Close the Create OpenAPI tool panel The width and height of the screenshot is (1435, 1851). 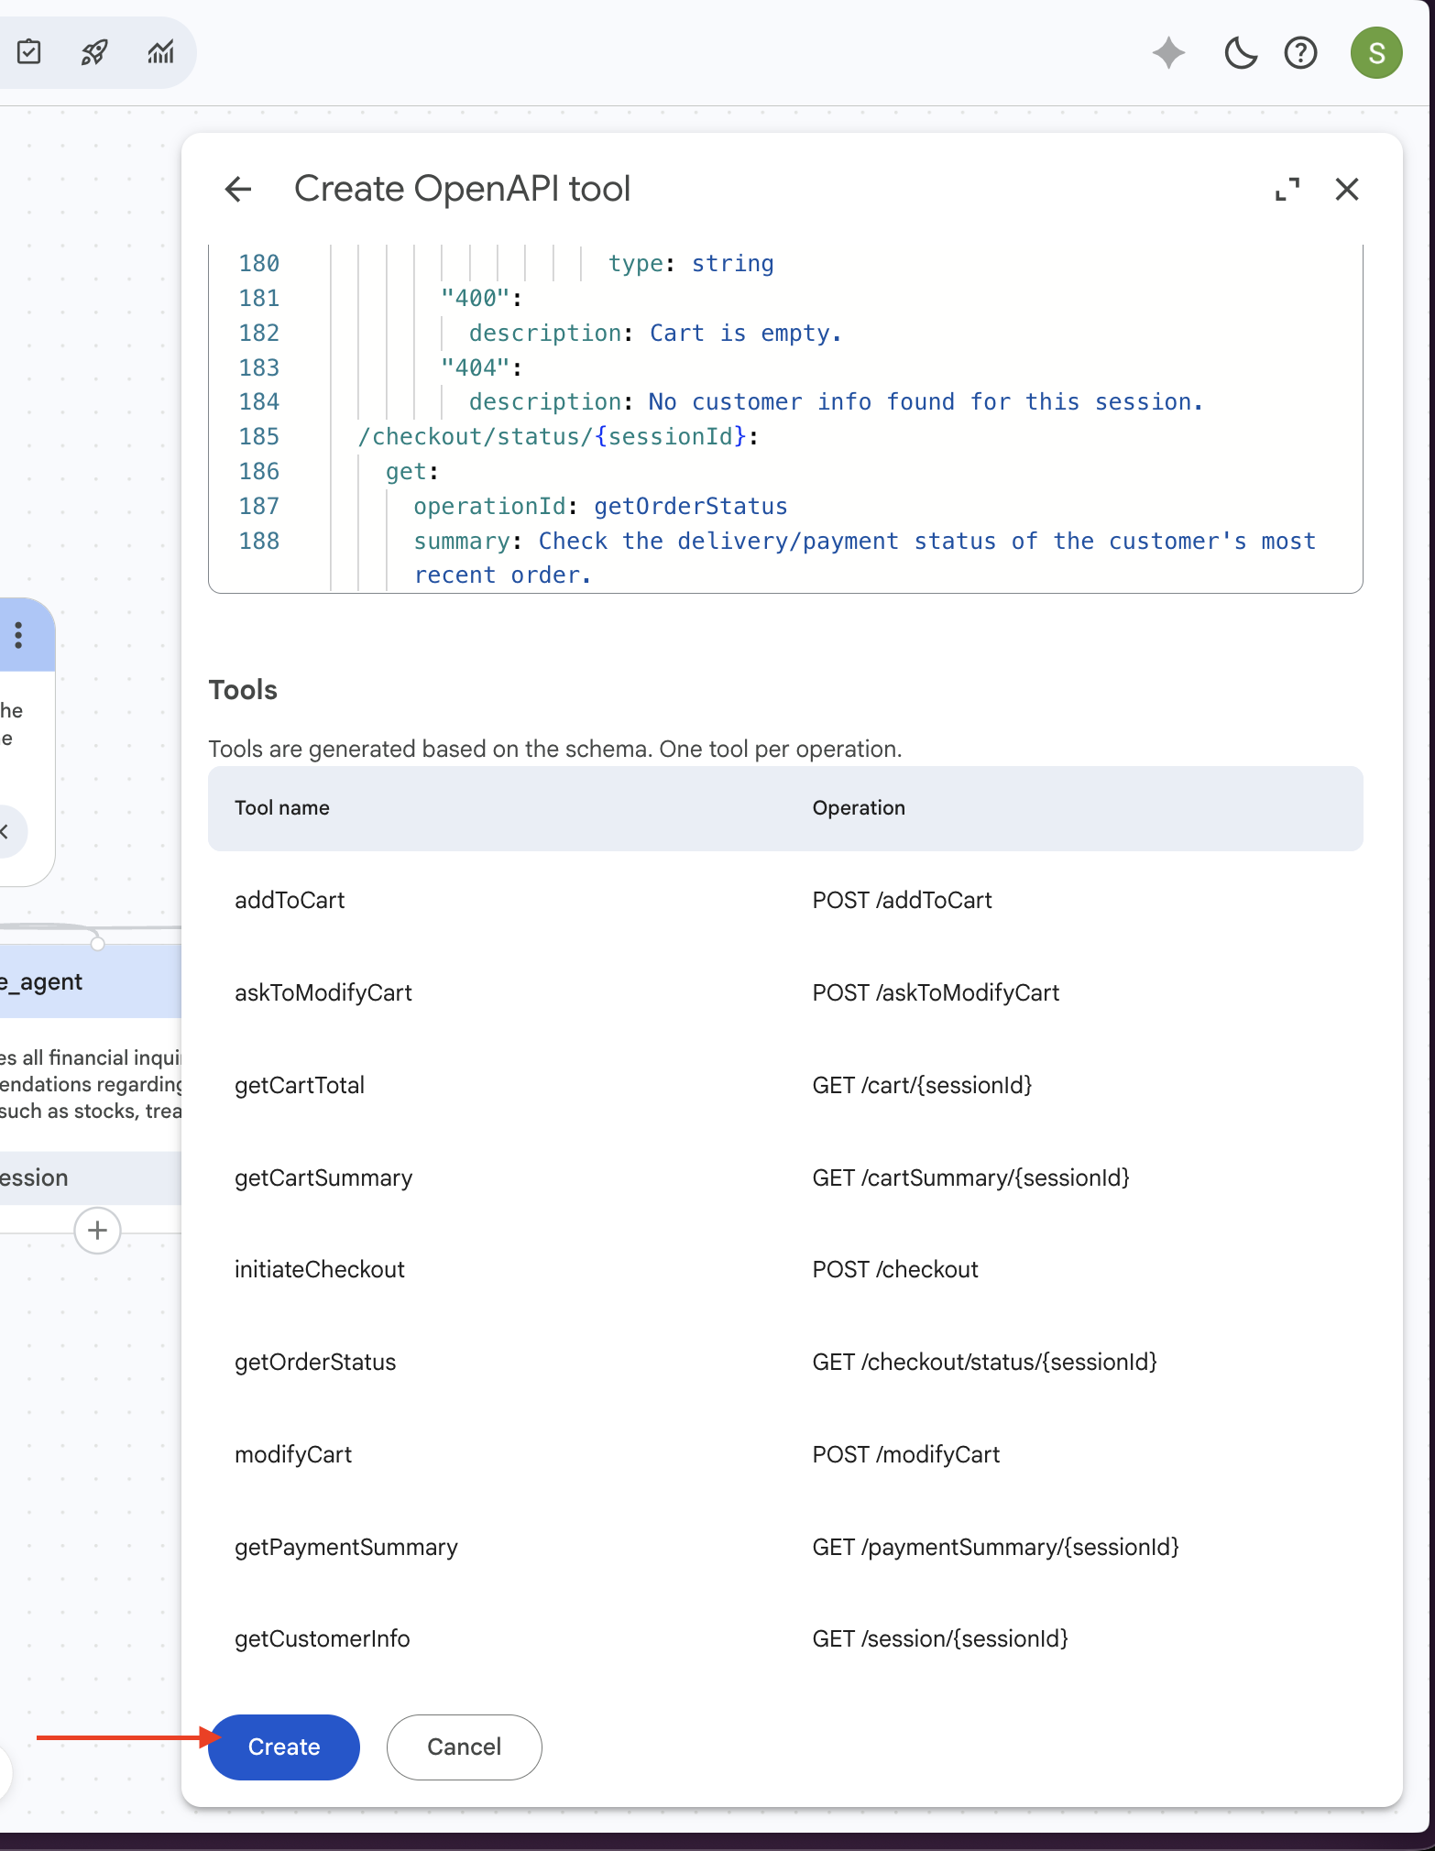coord(1347,189)
